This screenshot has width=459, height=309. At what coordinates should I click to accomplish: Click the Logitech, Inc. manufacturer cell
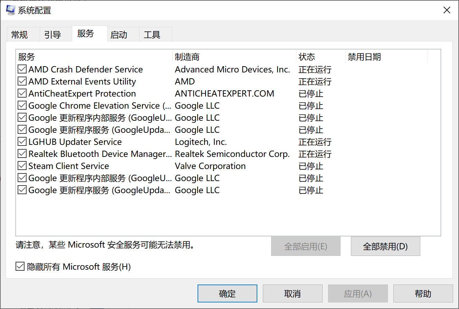pos(201,142)
